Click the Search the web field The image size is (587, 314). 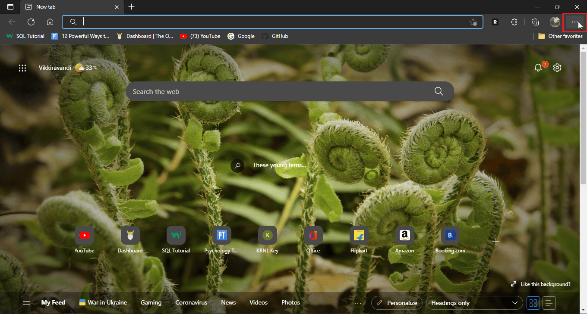(281, 91)
